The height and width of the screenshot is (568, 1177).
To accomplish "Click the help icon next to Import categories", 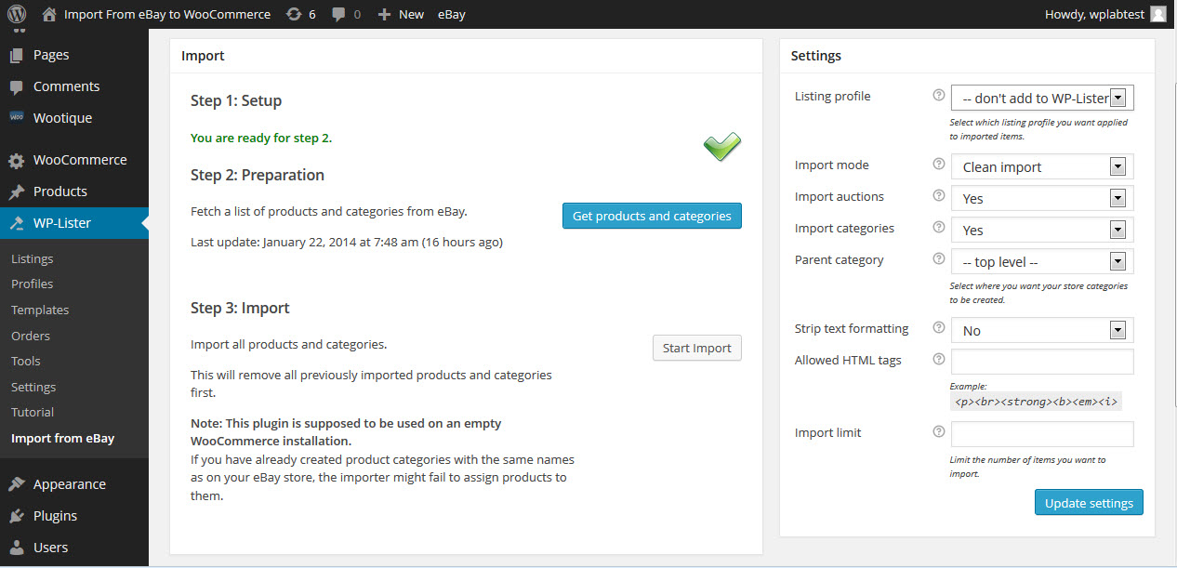I will [938, 227].
